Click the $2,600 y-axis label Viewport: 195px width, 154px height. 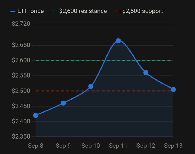(21, 60)
